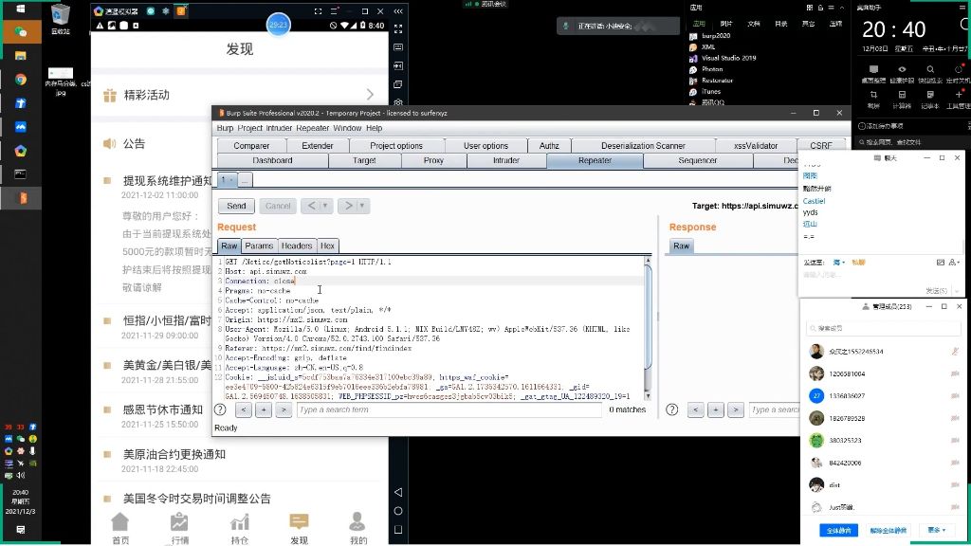Open the 精彩活动 chevron in phone app
971x546 pixels.
pos(370,95)
